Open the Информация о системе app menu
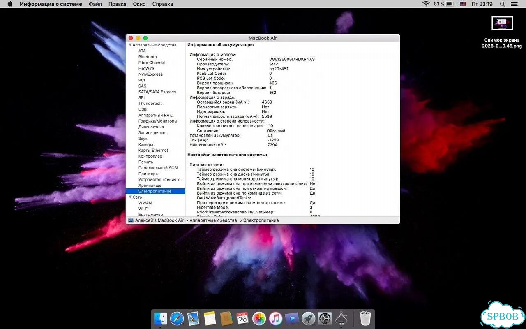 pyautogui.click(x=51, y=4)
